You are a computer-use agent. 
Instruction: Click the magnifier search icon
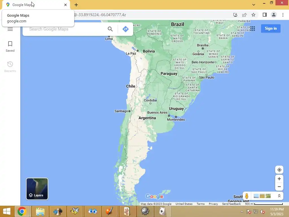(x=110, y=29)
